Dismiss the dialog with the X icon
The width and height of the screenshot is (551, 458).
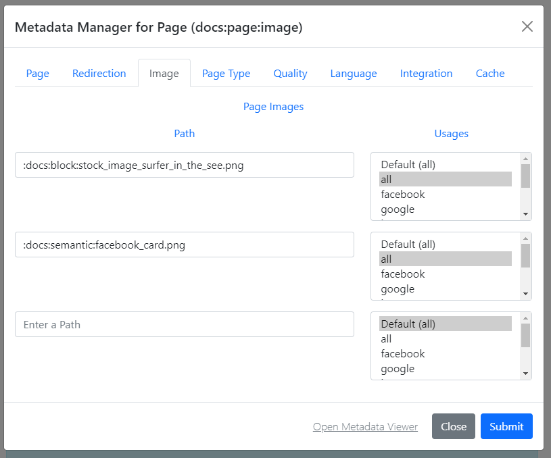click(x=527, y=26)
